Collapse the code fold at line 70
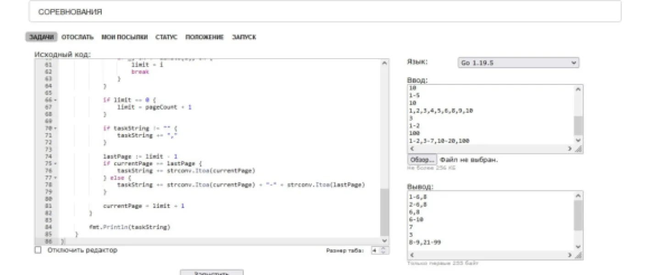This screenshot has width=671, height=275. tap(55, 128)
